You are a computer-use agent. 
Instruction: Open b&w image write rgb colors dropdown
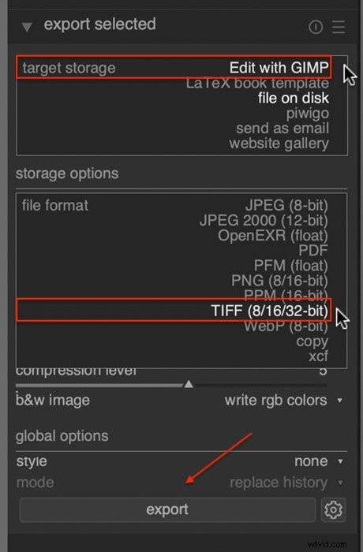click(x=283, y=401)
